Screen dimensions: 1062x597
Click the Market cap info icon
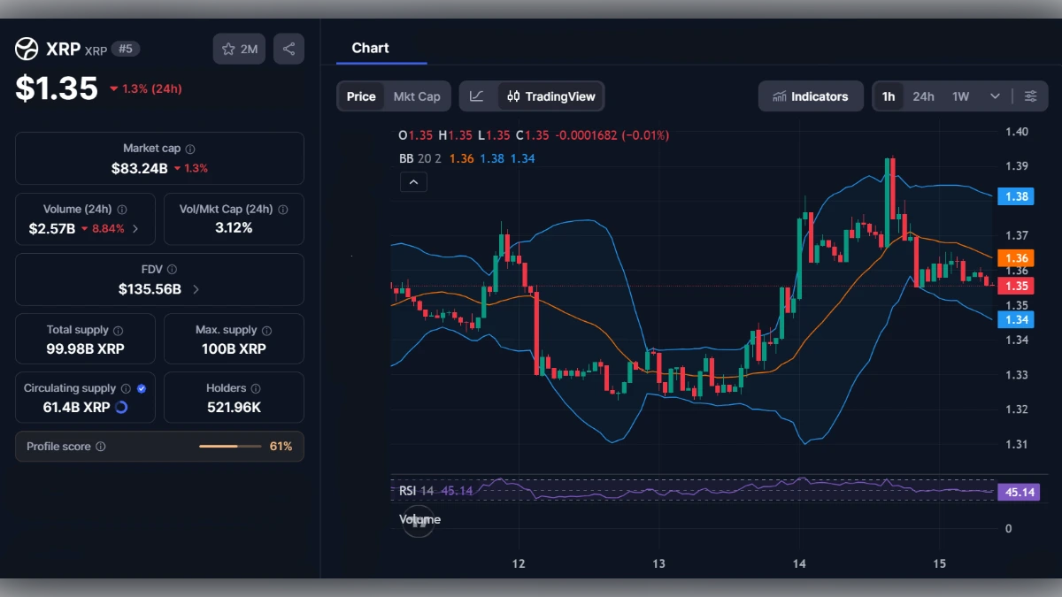click(190, 148)
